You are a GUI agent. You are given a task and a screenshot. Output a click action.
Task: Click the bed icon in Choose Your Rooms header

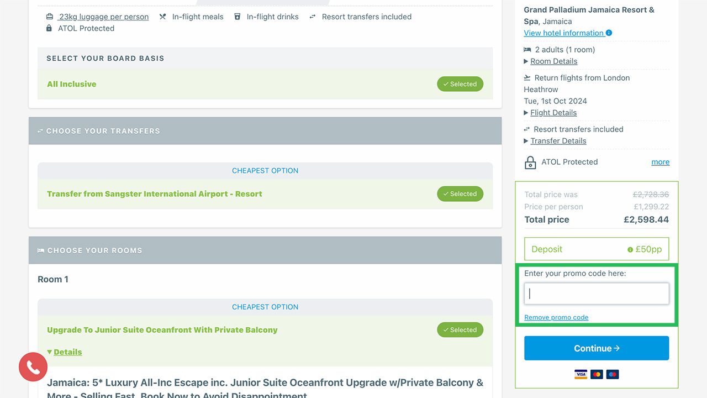(x=41, y=250)
